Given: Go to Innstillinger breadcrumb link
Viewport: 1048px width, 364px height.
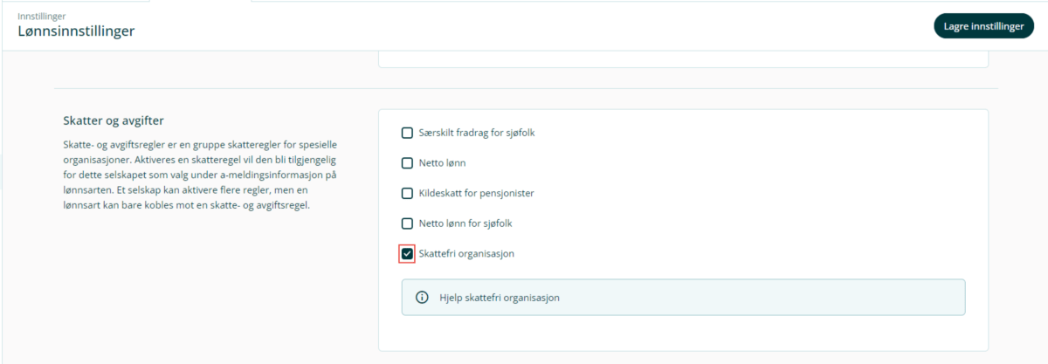Looking at the screenshot, I should tap(41, 16).
